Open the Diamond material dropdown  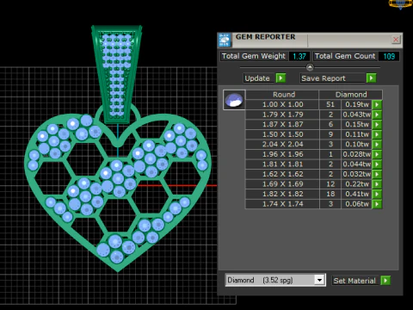pos(319,280)
